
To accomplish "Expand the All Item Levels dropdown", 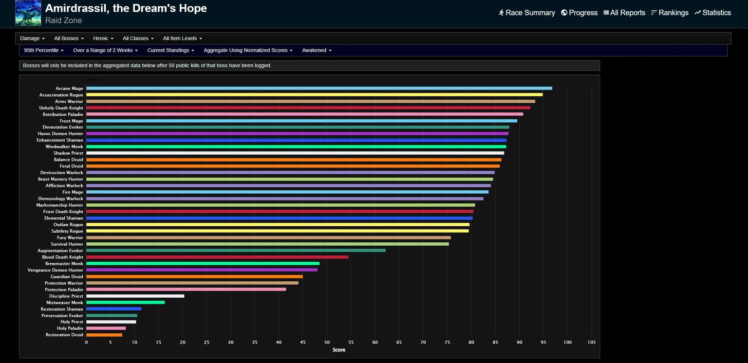I will click(182, 38).
